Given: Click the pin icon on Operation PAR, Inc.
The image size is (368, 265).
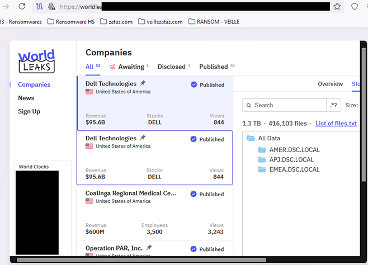Looking at the screenshot, I should (x=149, y=248).
